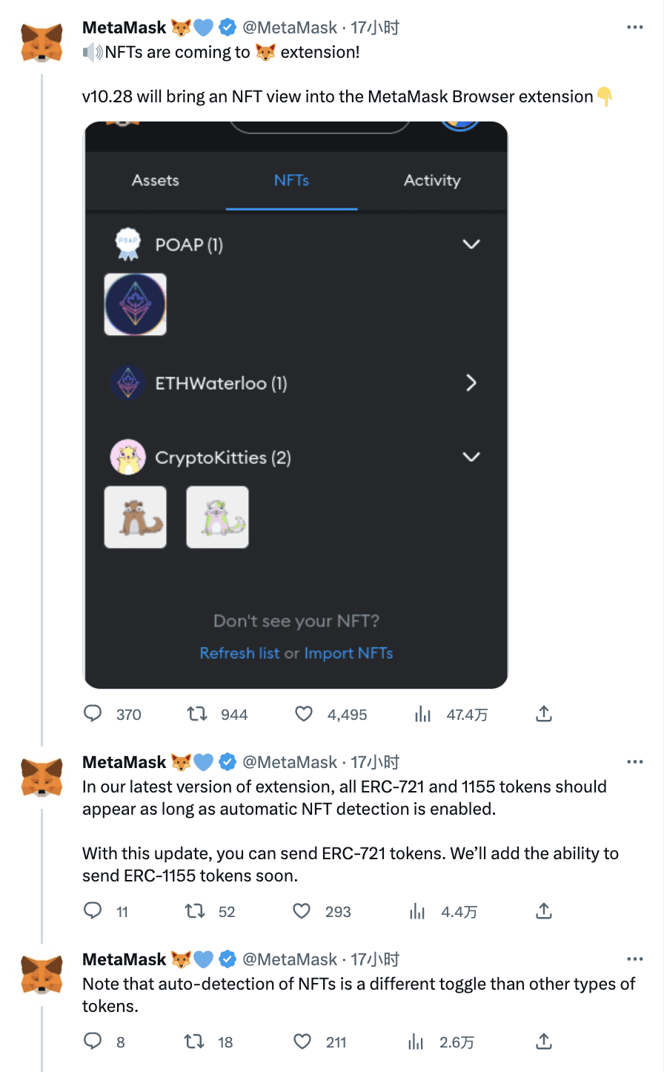Like the NFT announcement tweet
The height and width of the screenshot is (1072, 664).
303,713
